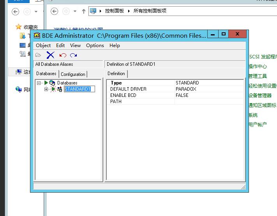This screenshot has width=277, height=216.
Task: Select the Definition tab
Action: [x=116, y=74]
